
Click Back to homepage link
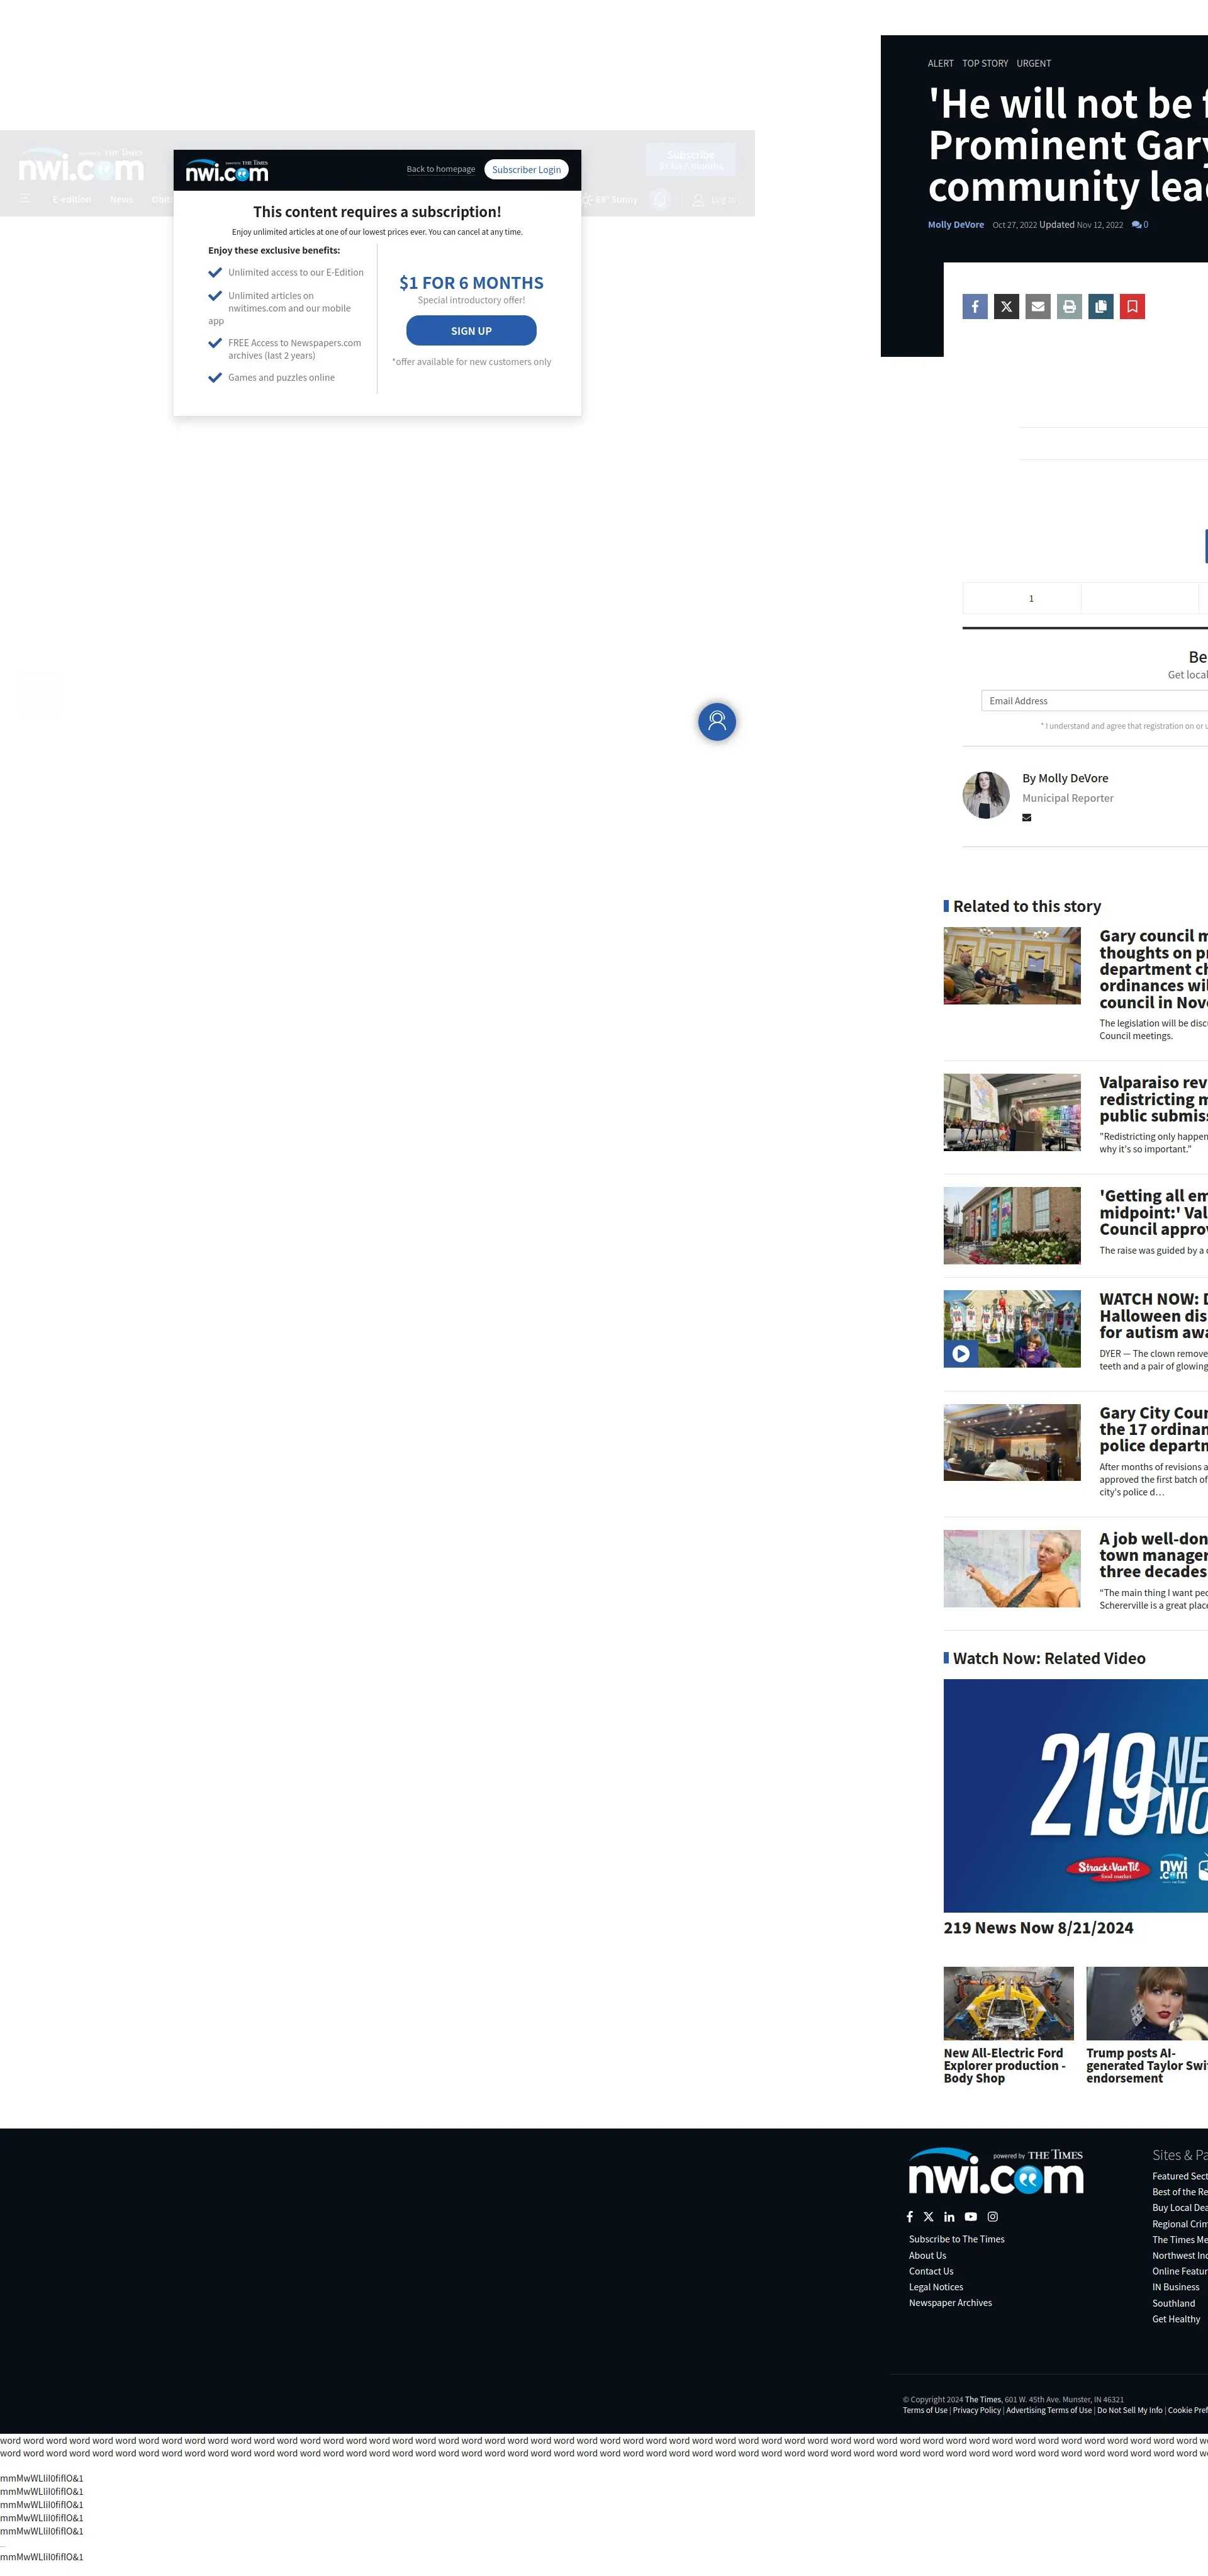click(x=440, y=170)
